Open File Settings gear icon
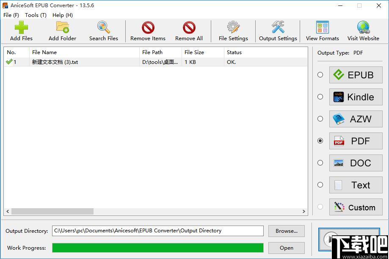Screen dimensions: 389x259 (x=233, y=27)
